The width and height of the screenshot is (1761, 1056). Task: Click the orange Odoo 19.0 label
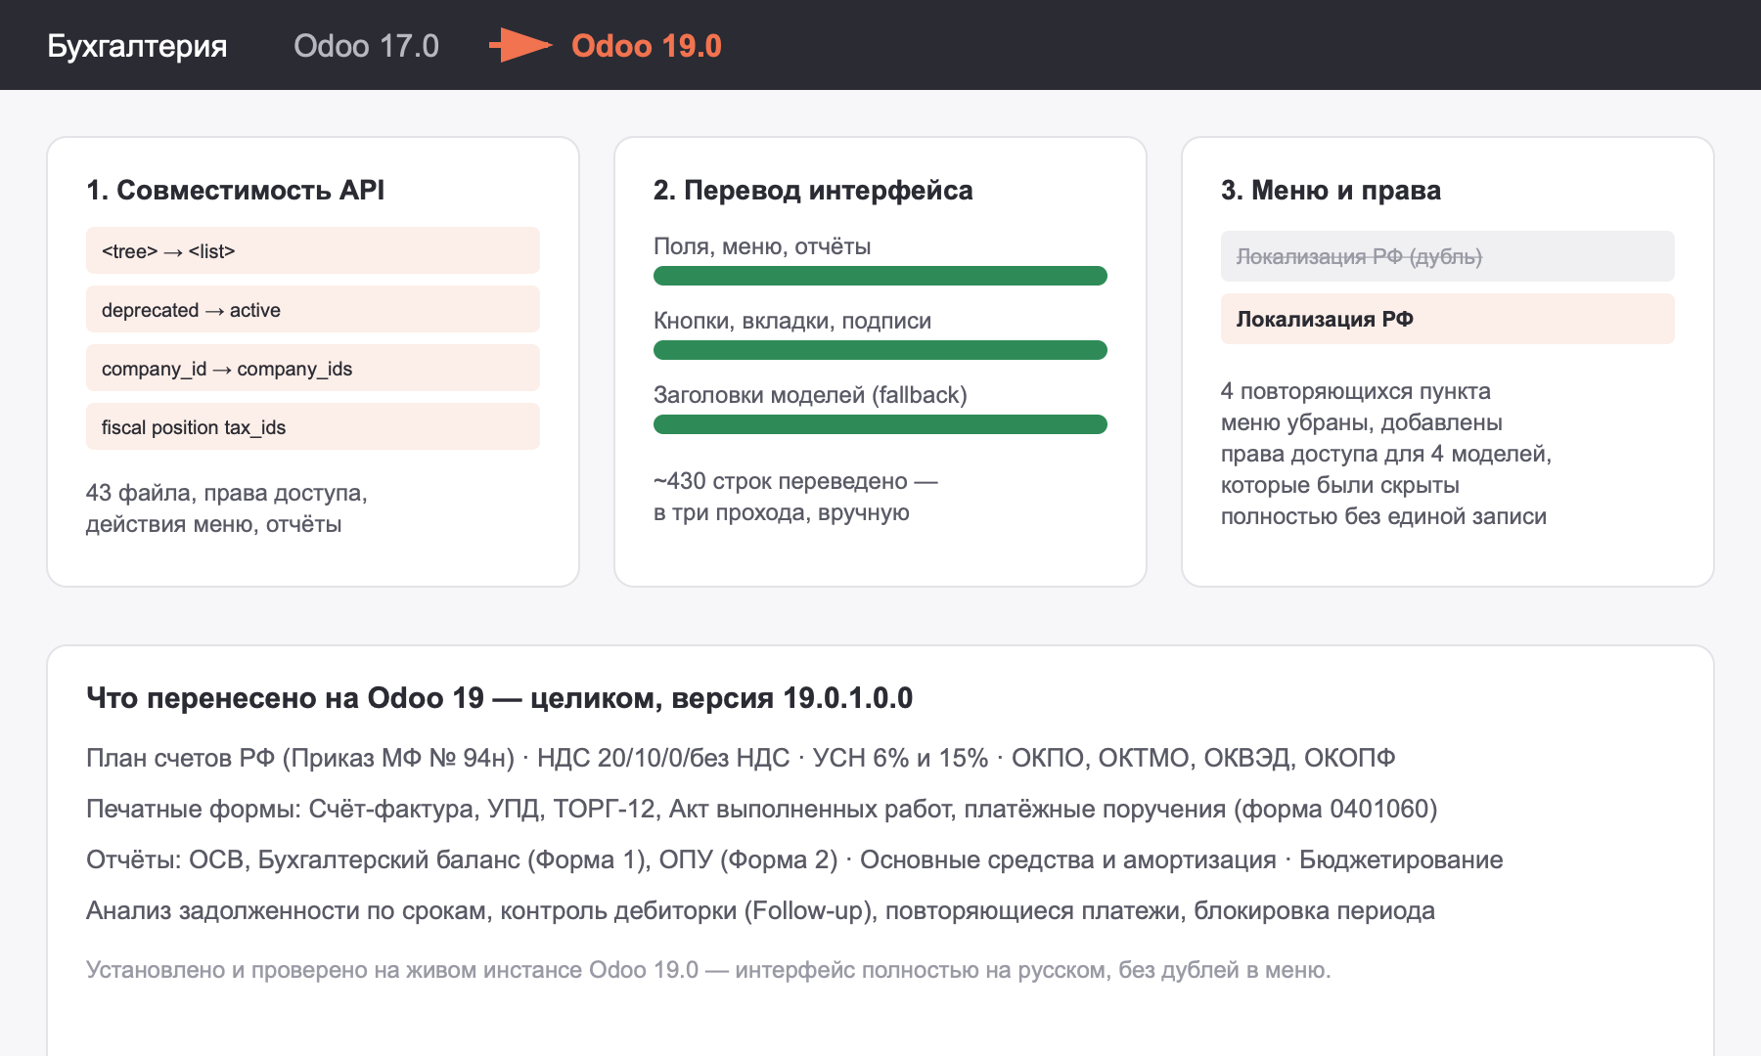coord(646,46)
